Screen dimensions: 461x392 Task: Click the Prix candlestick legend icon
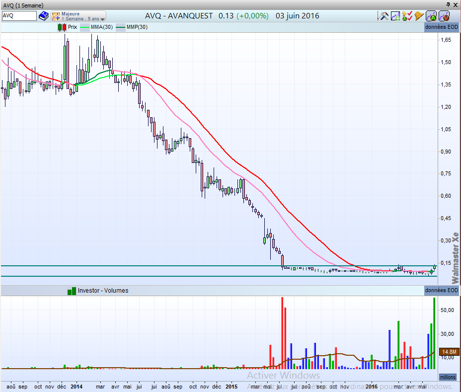62,27
